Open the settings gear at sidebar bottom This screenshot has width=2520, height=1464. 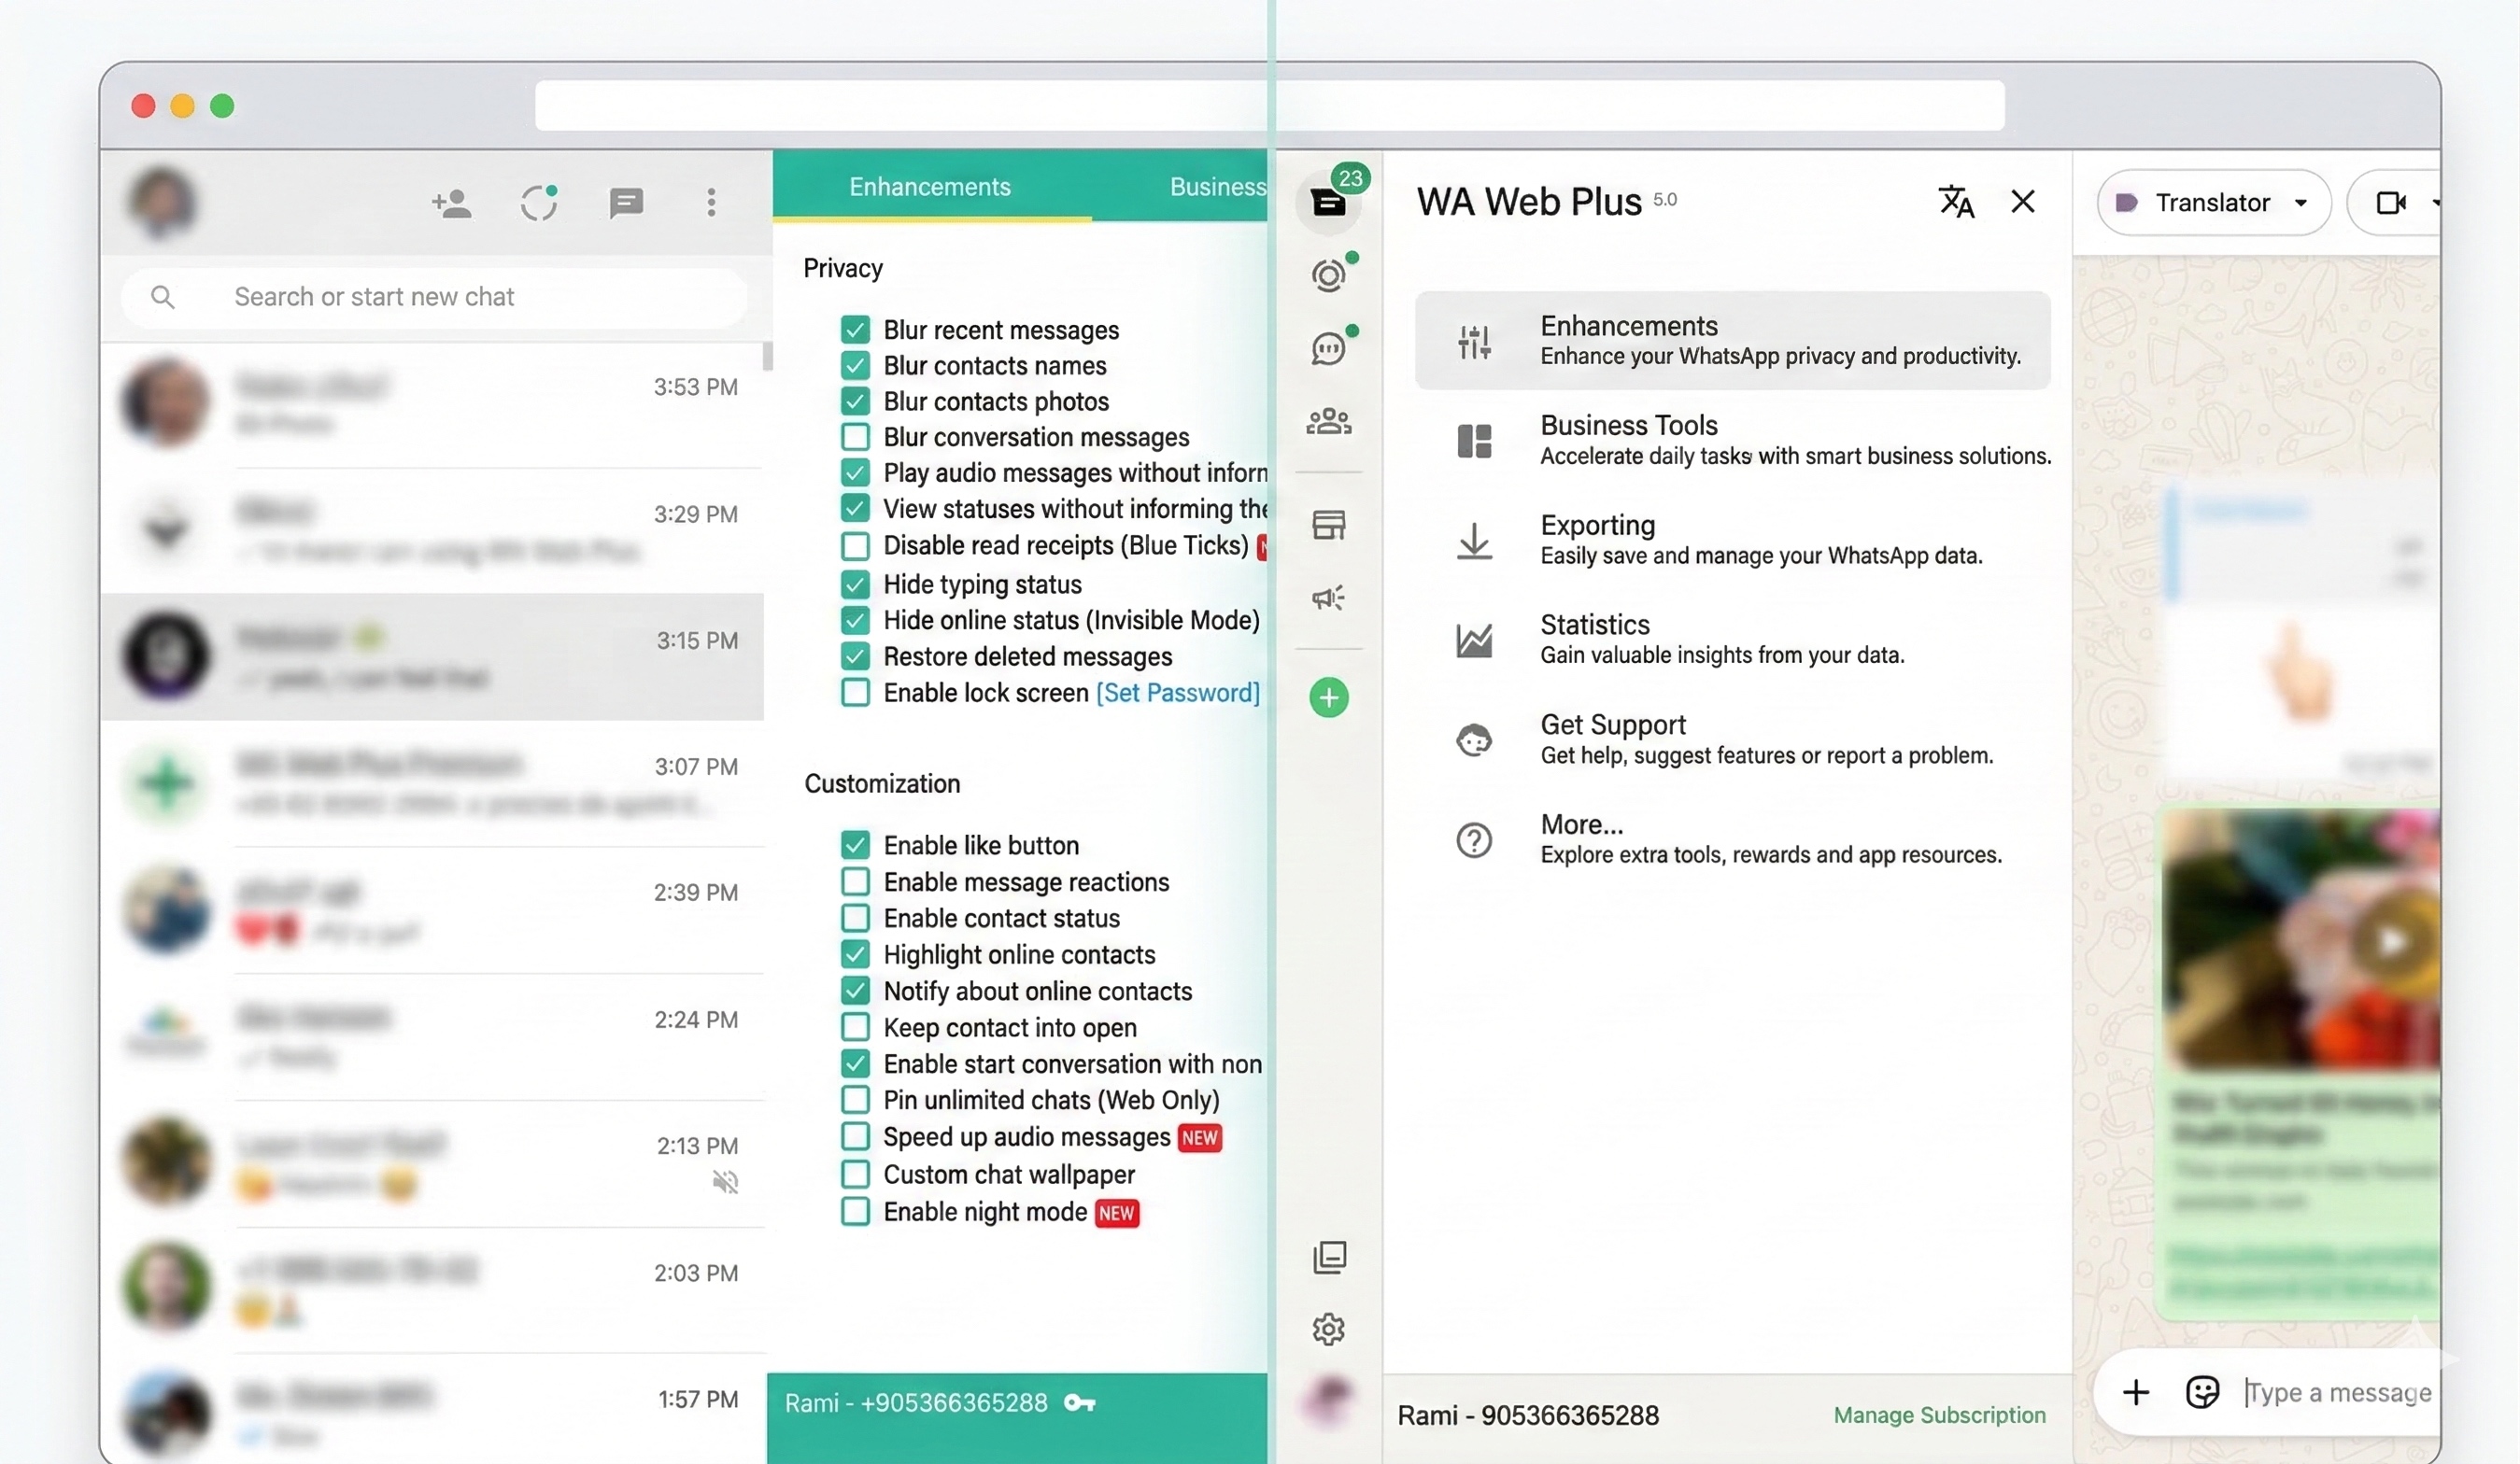(x=1328, y=1330)
